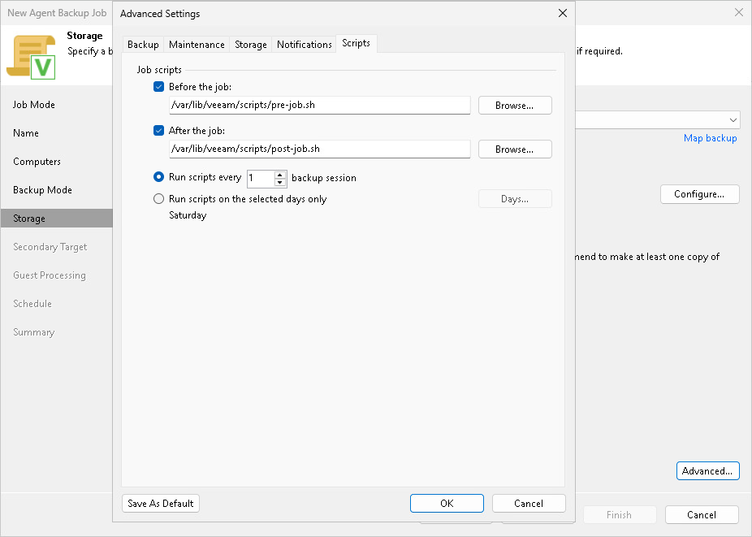Uncheck the 'After the job' checkbox
752x537 pixels.
point(158,131)
